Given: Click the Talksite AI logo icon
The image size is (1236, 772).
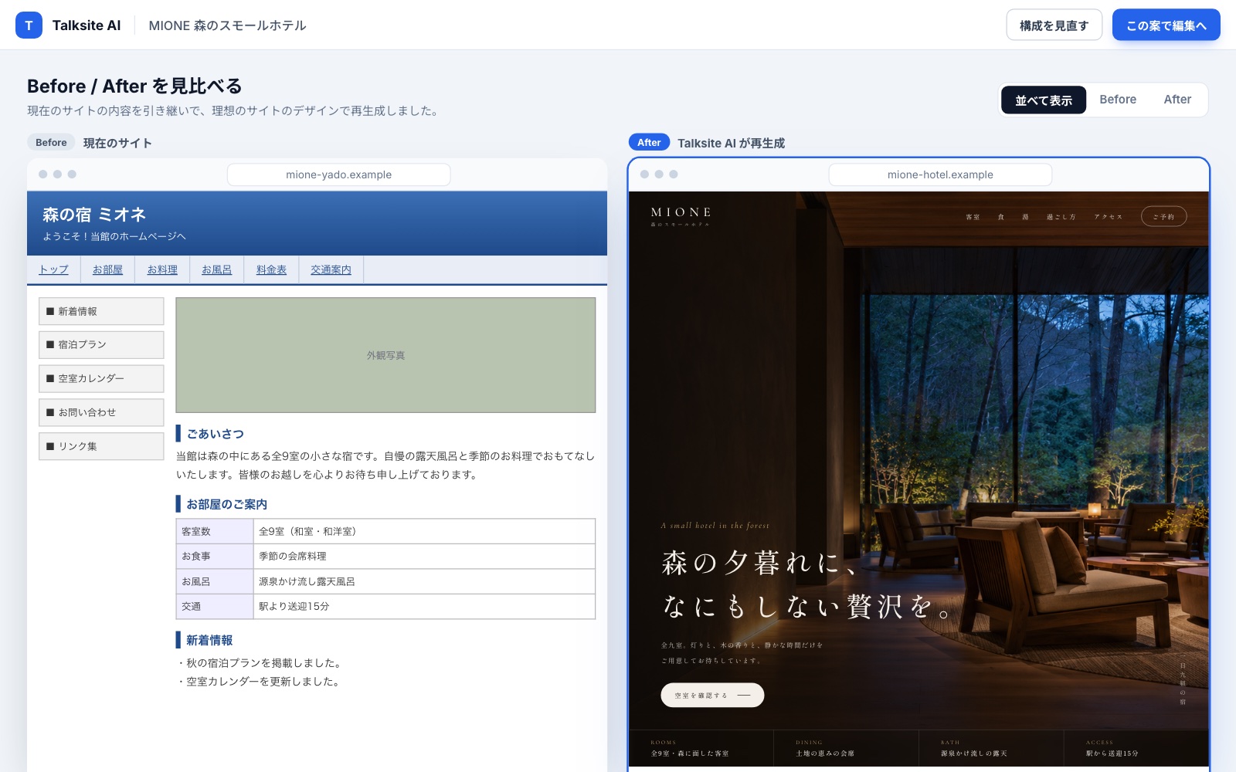Looking at the screenshot, I should (29, 25).
